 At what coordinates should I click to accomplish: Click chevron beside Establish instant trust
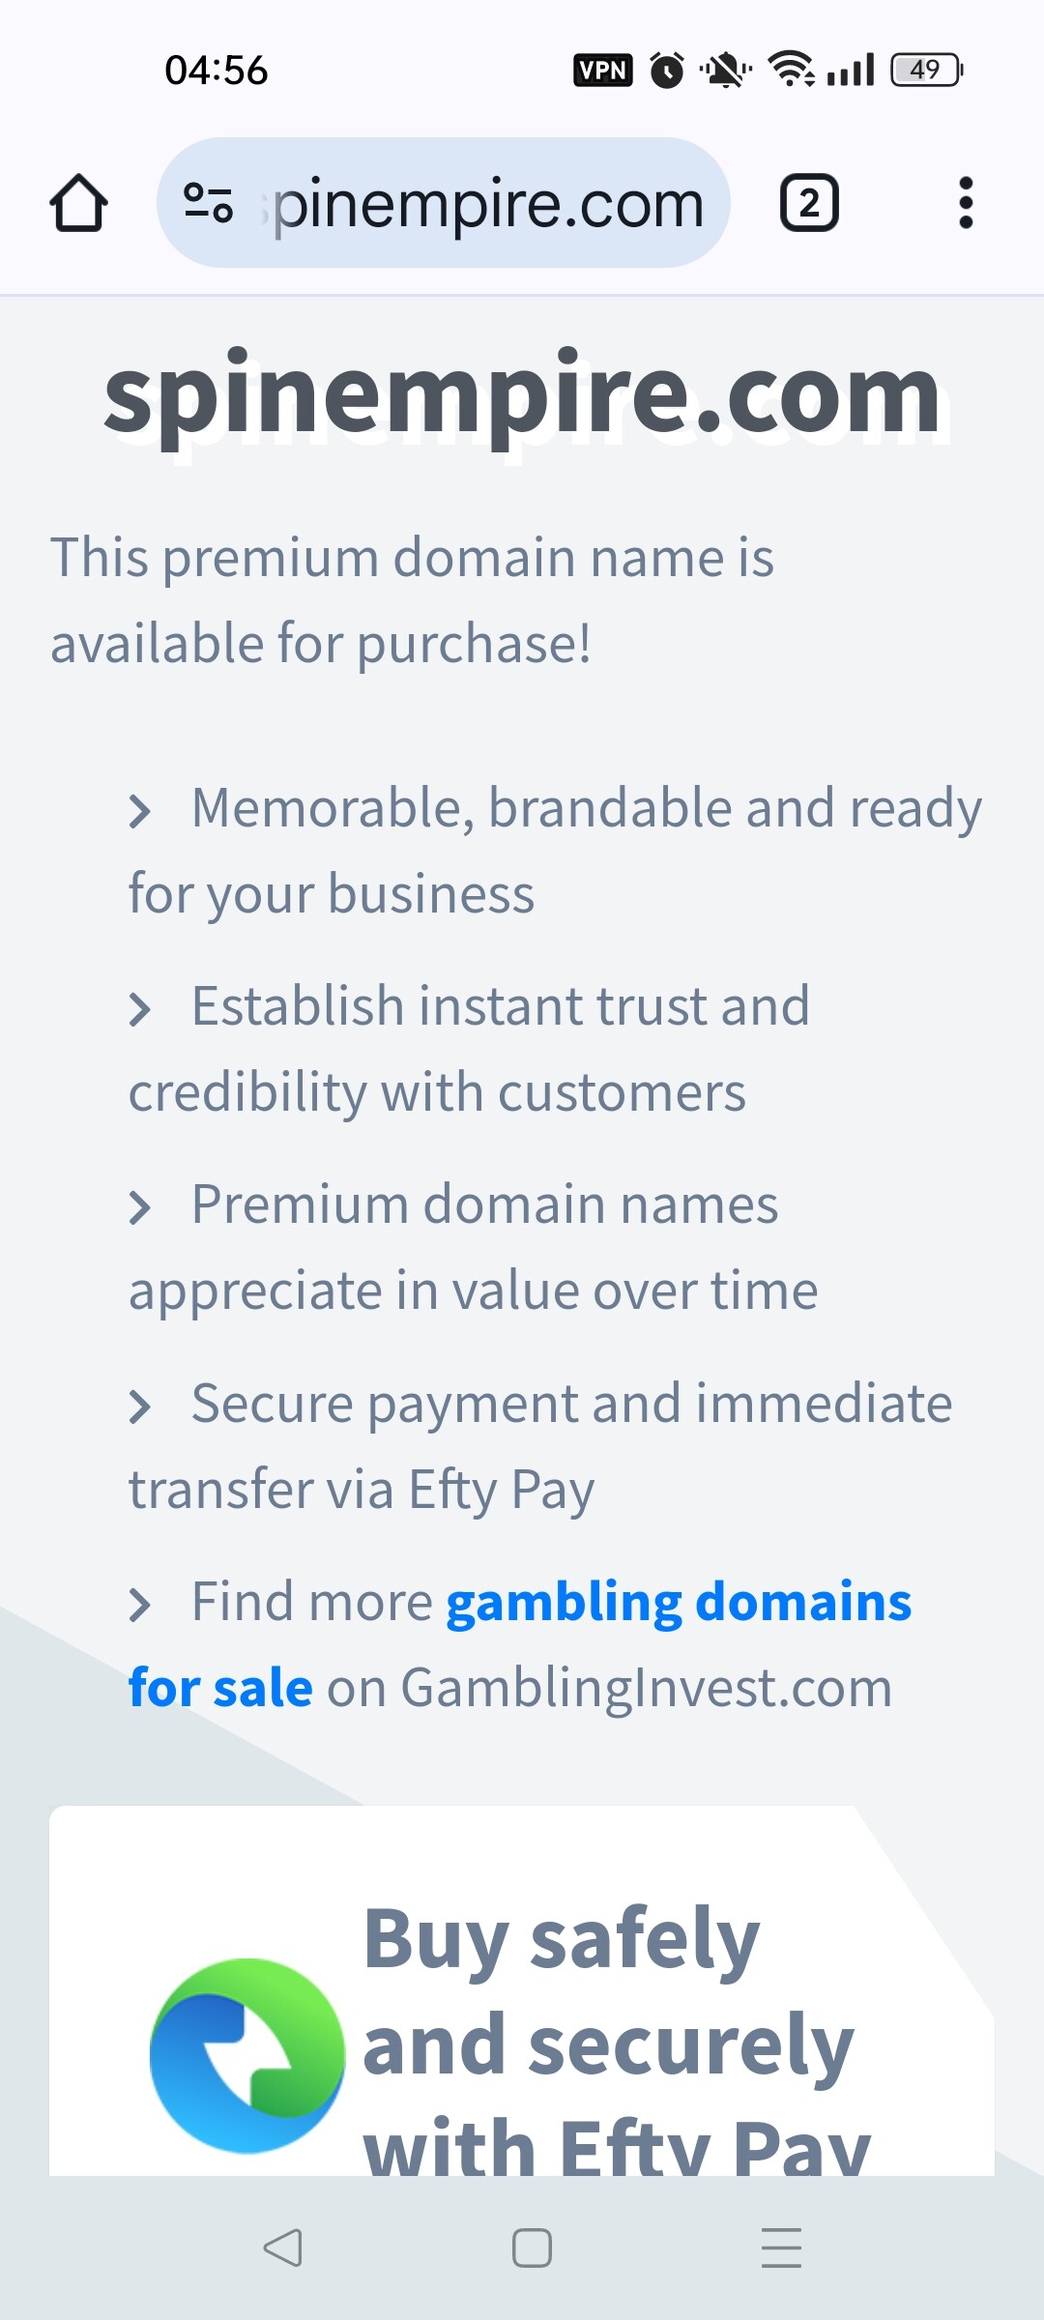click(x=140, y=1009)
